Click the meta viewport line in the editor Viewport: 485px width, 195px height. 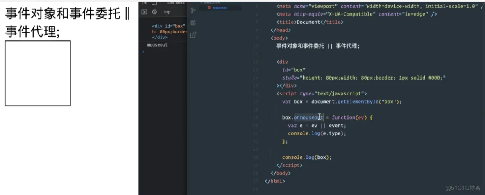[x=380, y=7]
